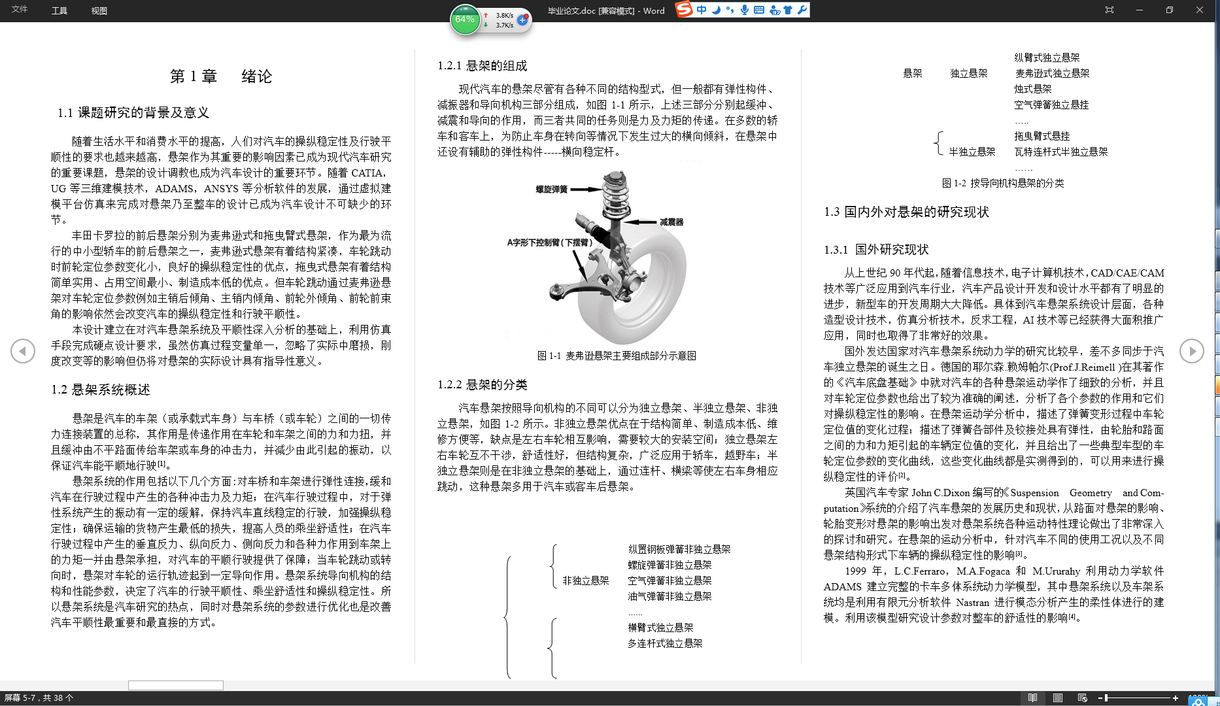1220x706 pixels.
Task: Click caption 图 1-1 麦弗逊悬架主要组成部分示意图
Action: point(617,356)
